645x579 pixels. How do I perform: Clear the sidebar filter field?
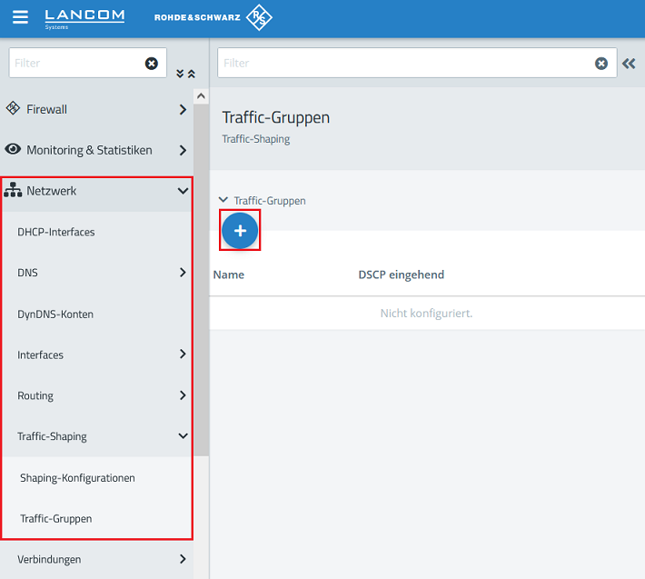[x=152, y=64]
